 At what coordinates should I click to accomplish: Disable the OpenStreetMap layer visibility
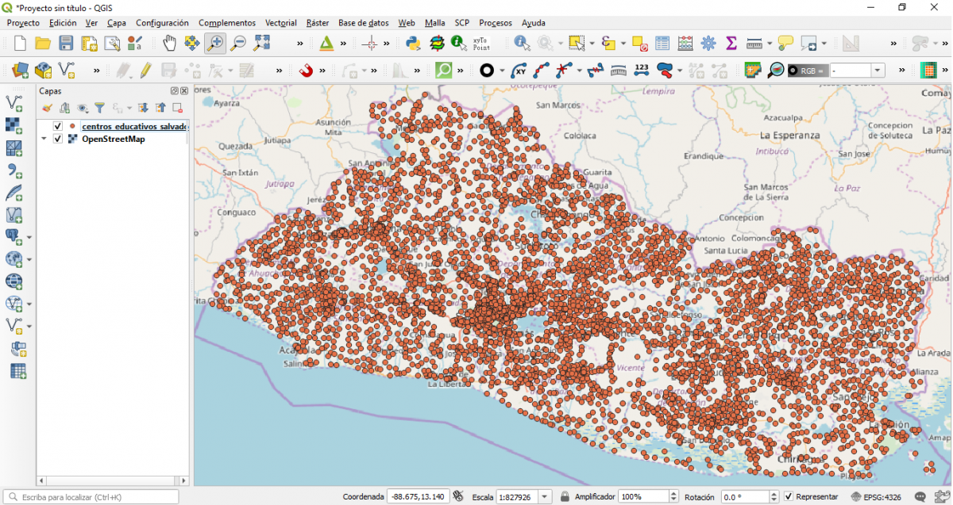coord(57,139)
